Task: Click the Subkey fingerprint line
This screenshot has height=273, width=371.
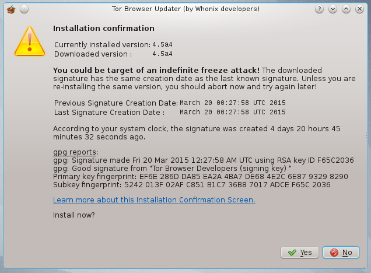Action: 191,185
